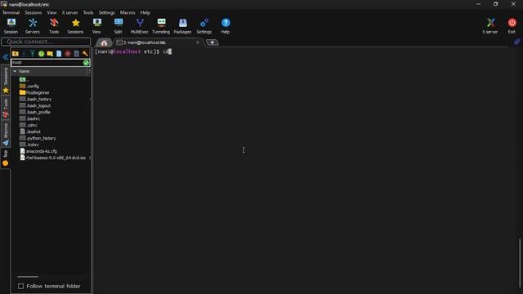Open the View menu in the menu bar

coord(51,13)
